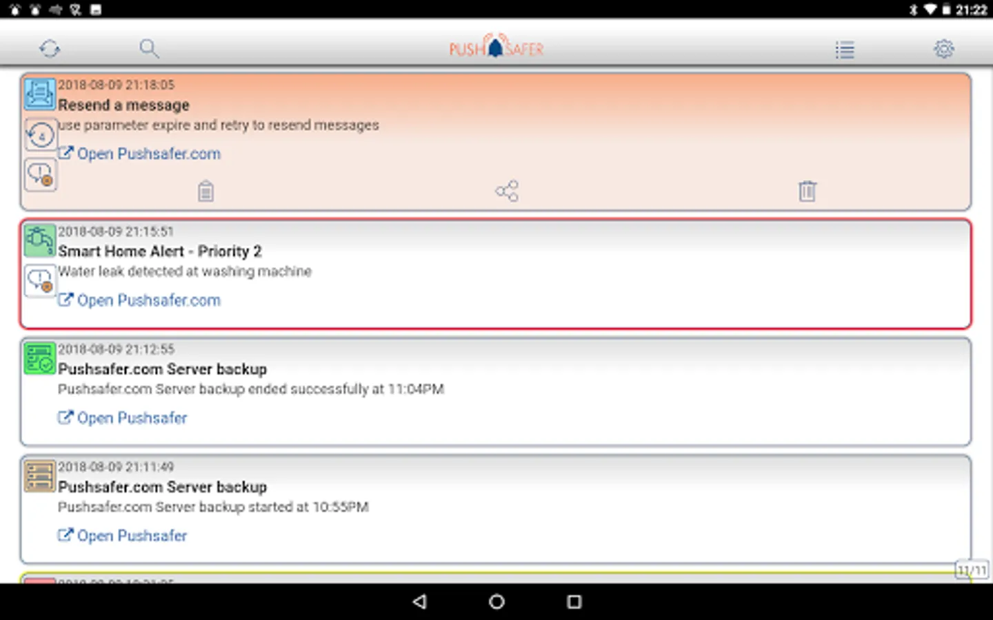Tap 'Water leak detected at washing machine' text
Viewport: 993px width, 620px height.
point(185,271)
